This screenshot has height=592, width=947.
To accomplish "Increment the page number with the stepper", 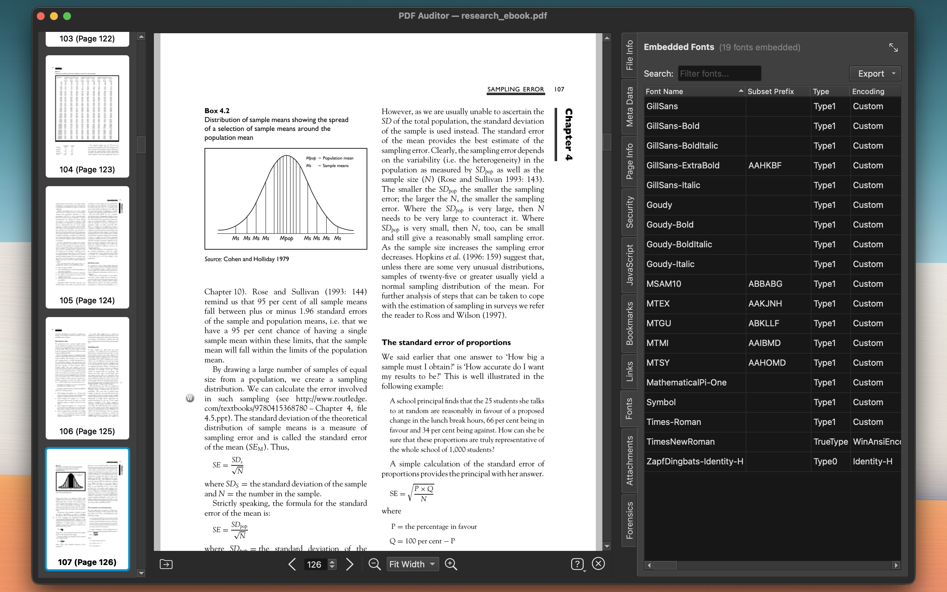I will click(x=332, y=561).
